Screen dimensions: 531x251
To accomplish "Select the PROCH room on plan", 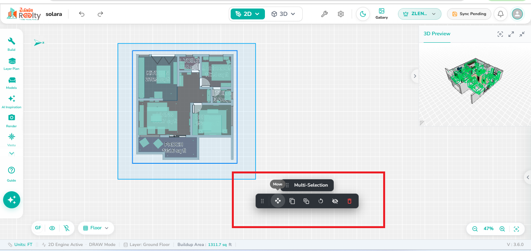I will point(173,147).
